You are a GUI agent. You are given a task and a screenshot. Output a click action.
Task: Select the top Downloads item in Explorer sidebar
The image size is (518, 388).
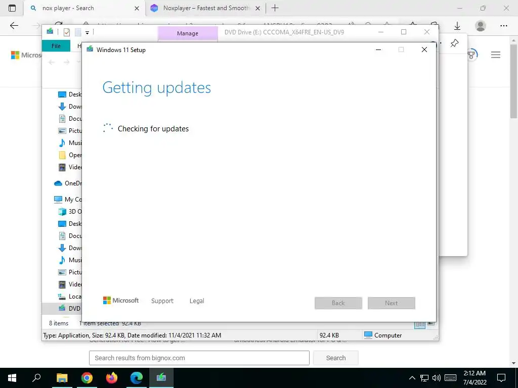70,107
